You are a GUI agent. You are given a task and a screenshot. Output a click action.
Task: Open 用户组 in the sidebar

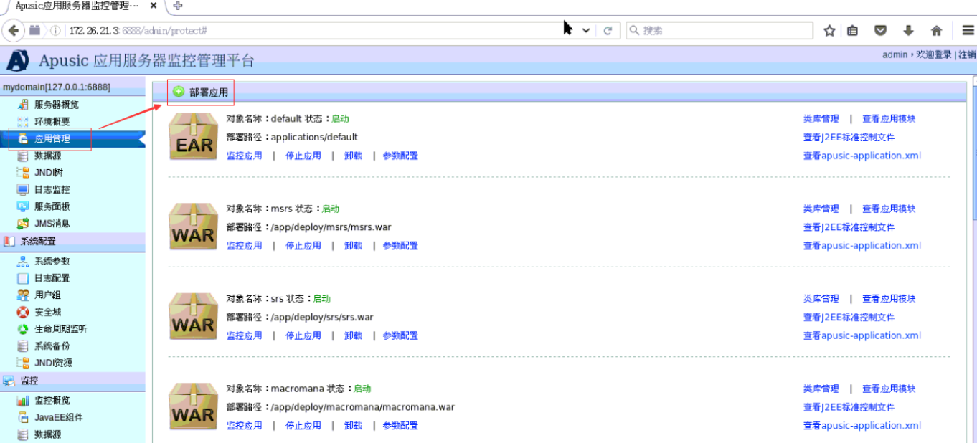click(47, 295)
